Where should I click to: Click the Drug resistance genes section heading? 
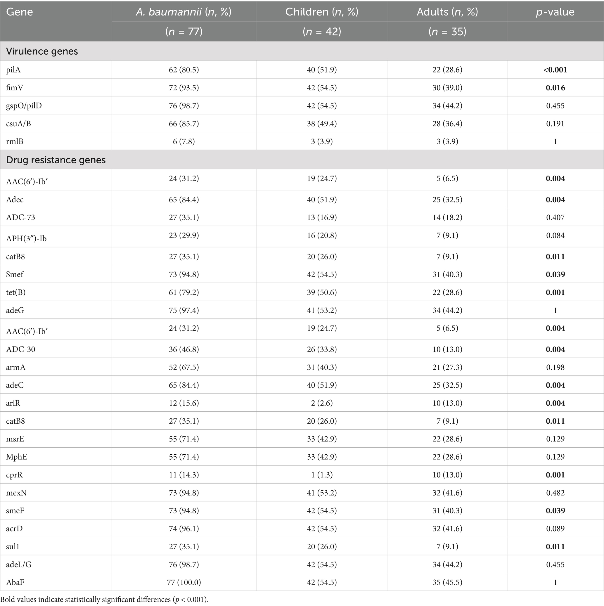click(56, 160)
